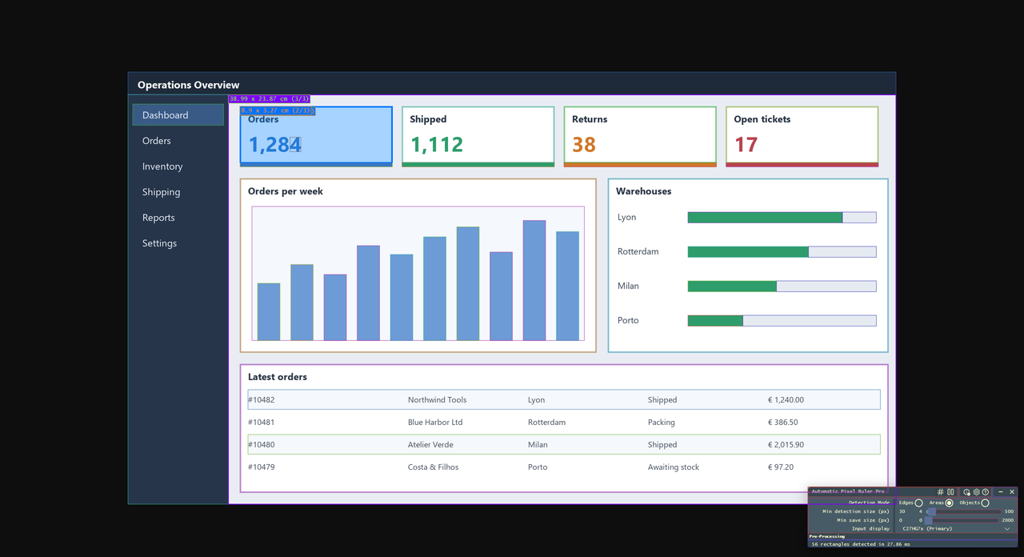This screenshot has height=557, width=1024.
Task: Select order number #10479
Action: pyautogui.click(x=262, y=467)
